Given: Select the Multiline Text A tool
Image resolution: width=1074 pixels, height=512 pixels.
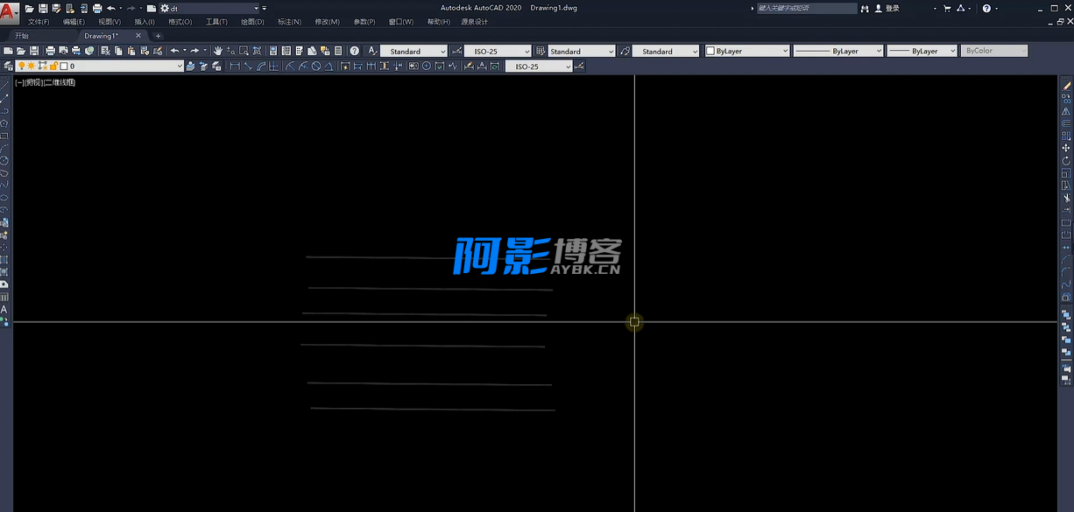Looking at the screenshot, I should tap(4, 310).
